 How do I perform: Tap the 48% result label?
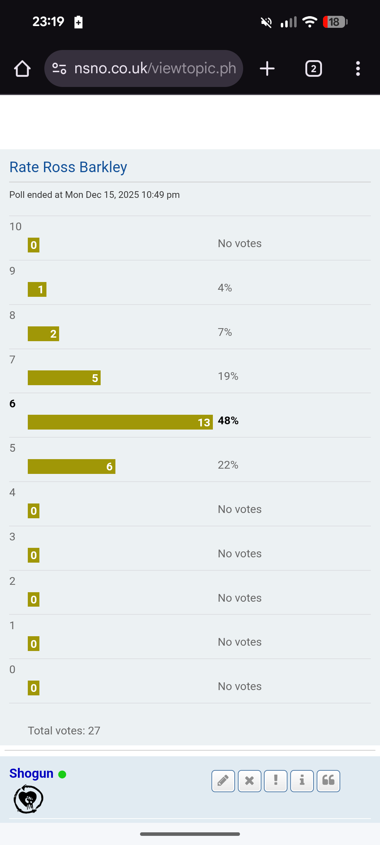228,420
